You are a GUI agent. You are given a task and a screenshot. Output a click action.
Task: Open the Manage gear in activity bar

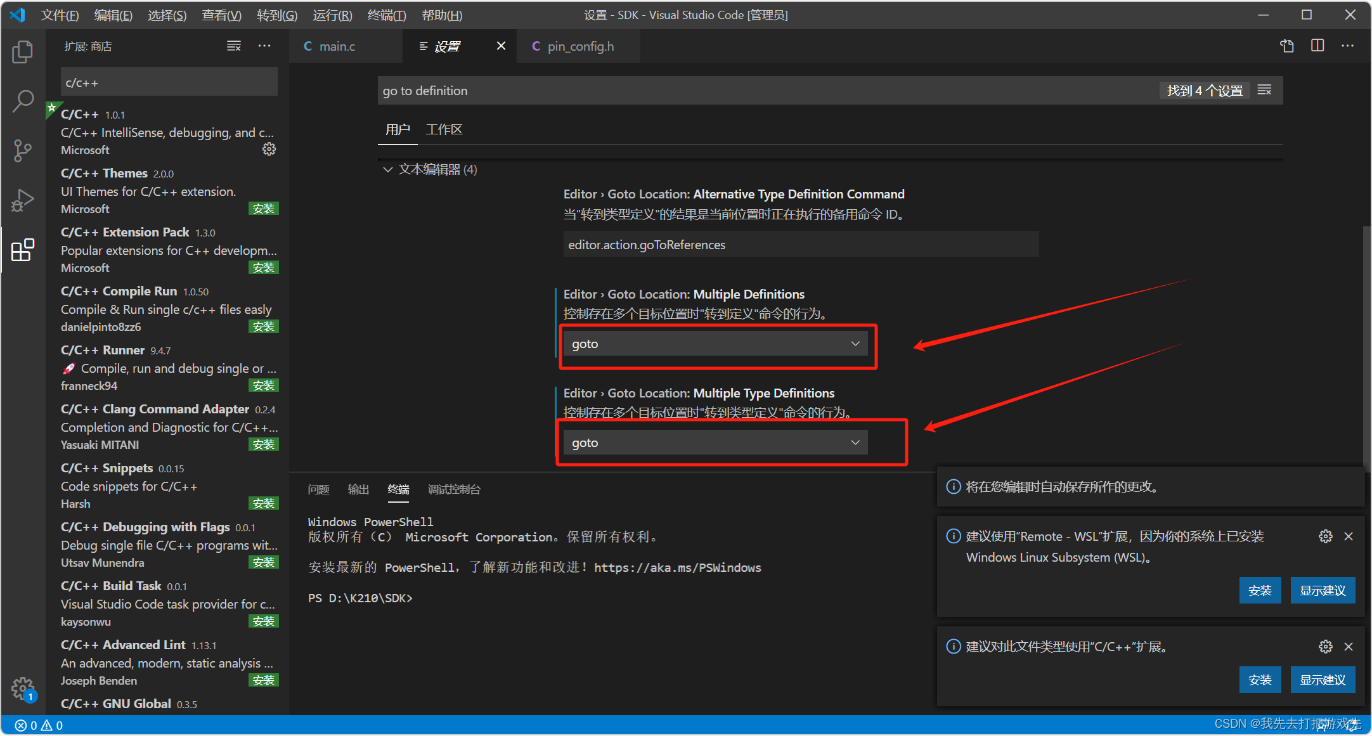[x=23, y=688]
